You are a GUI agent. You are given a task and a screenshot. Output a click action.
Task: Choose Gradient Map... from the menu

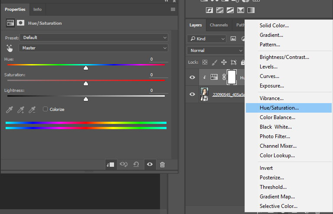click(289, 197)
